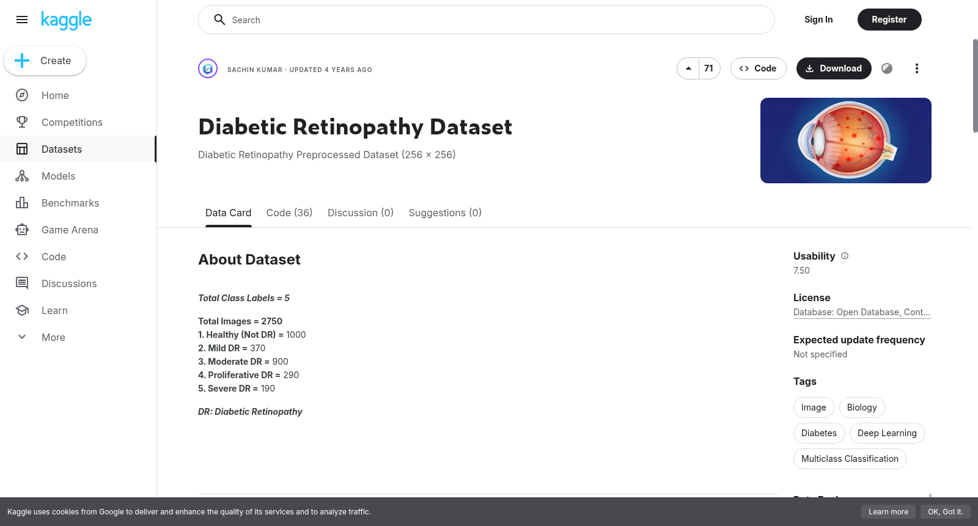This screenshot has width=978, height=526.
Task: Click the Datasets table icon
Action: click(x=22, y=149)
